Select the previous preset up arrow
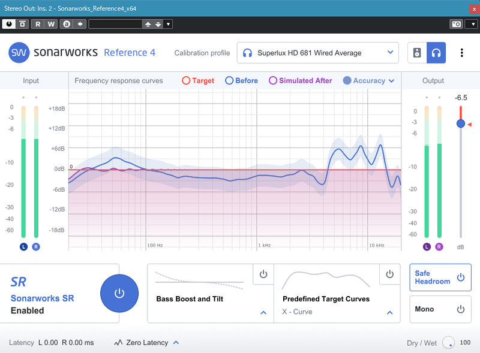Viewport: 480px width, 353px height. point(148,24)
